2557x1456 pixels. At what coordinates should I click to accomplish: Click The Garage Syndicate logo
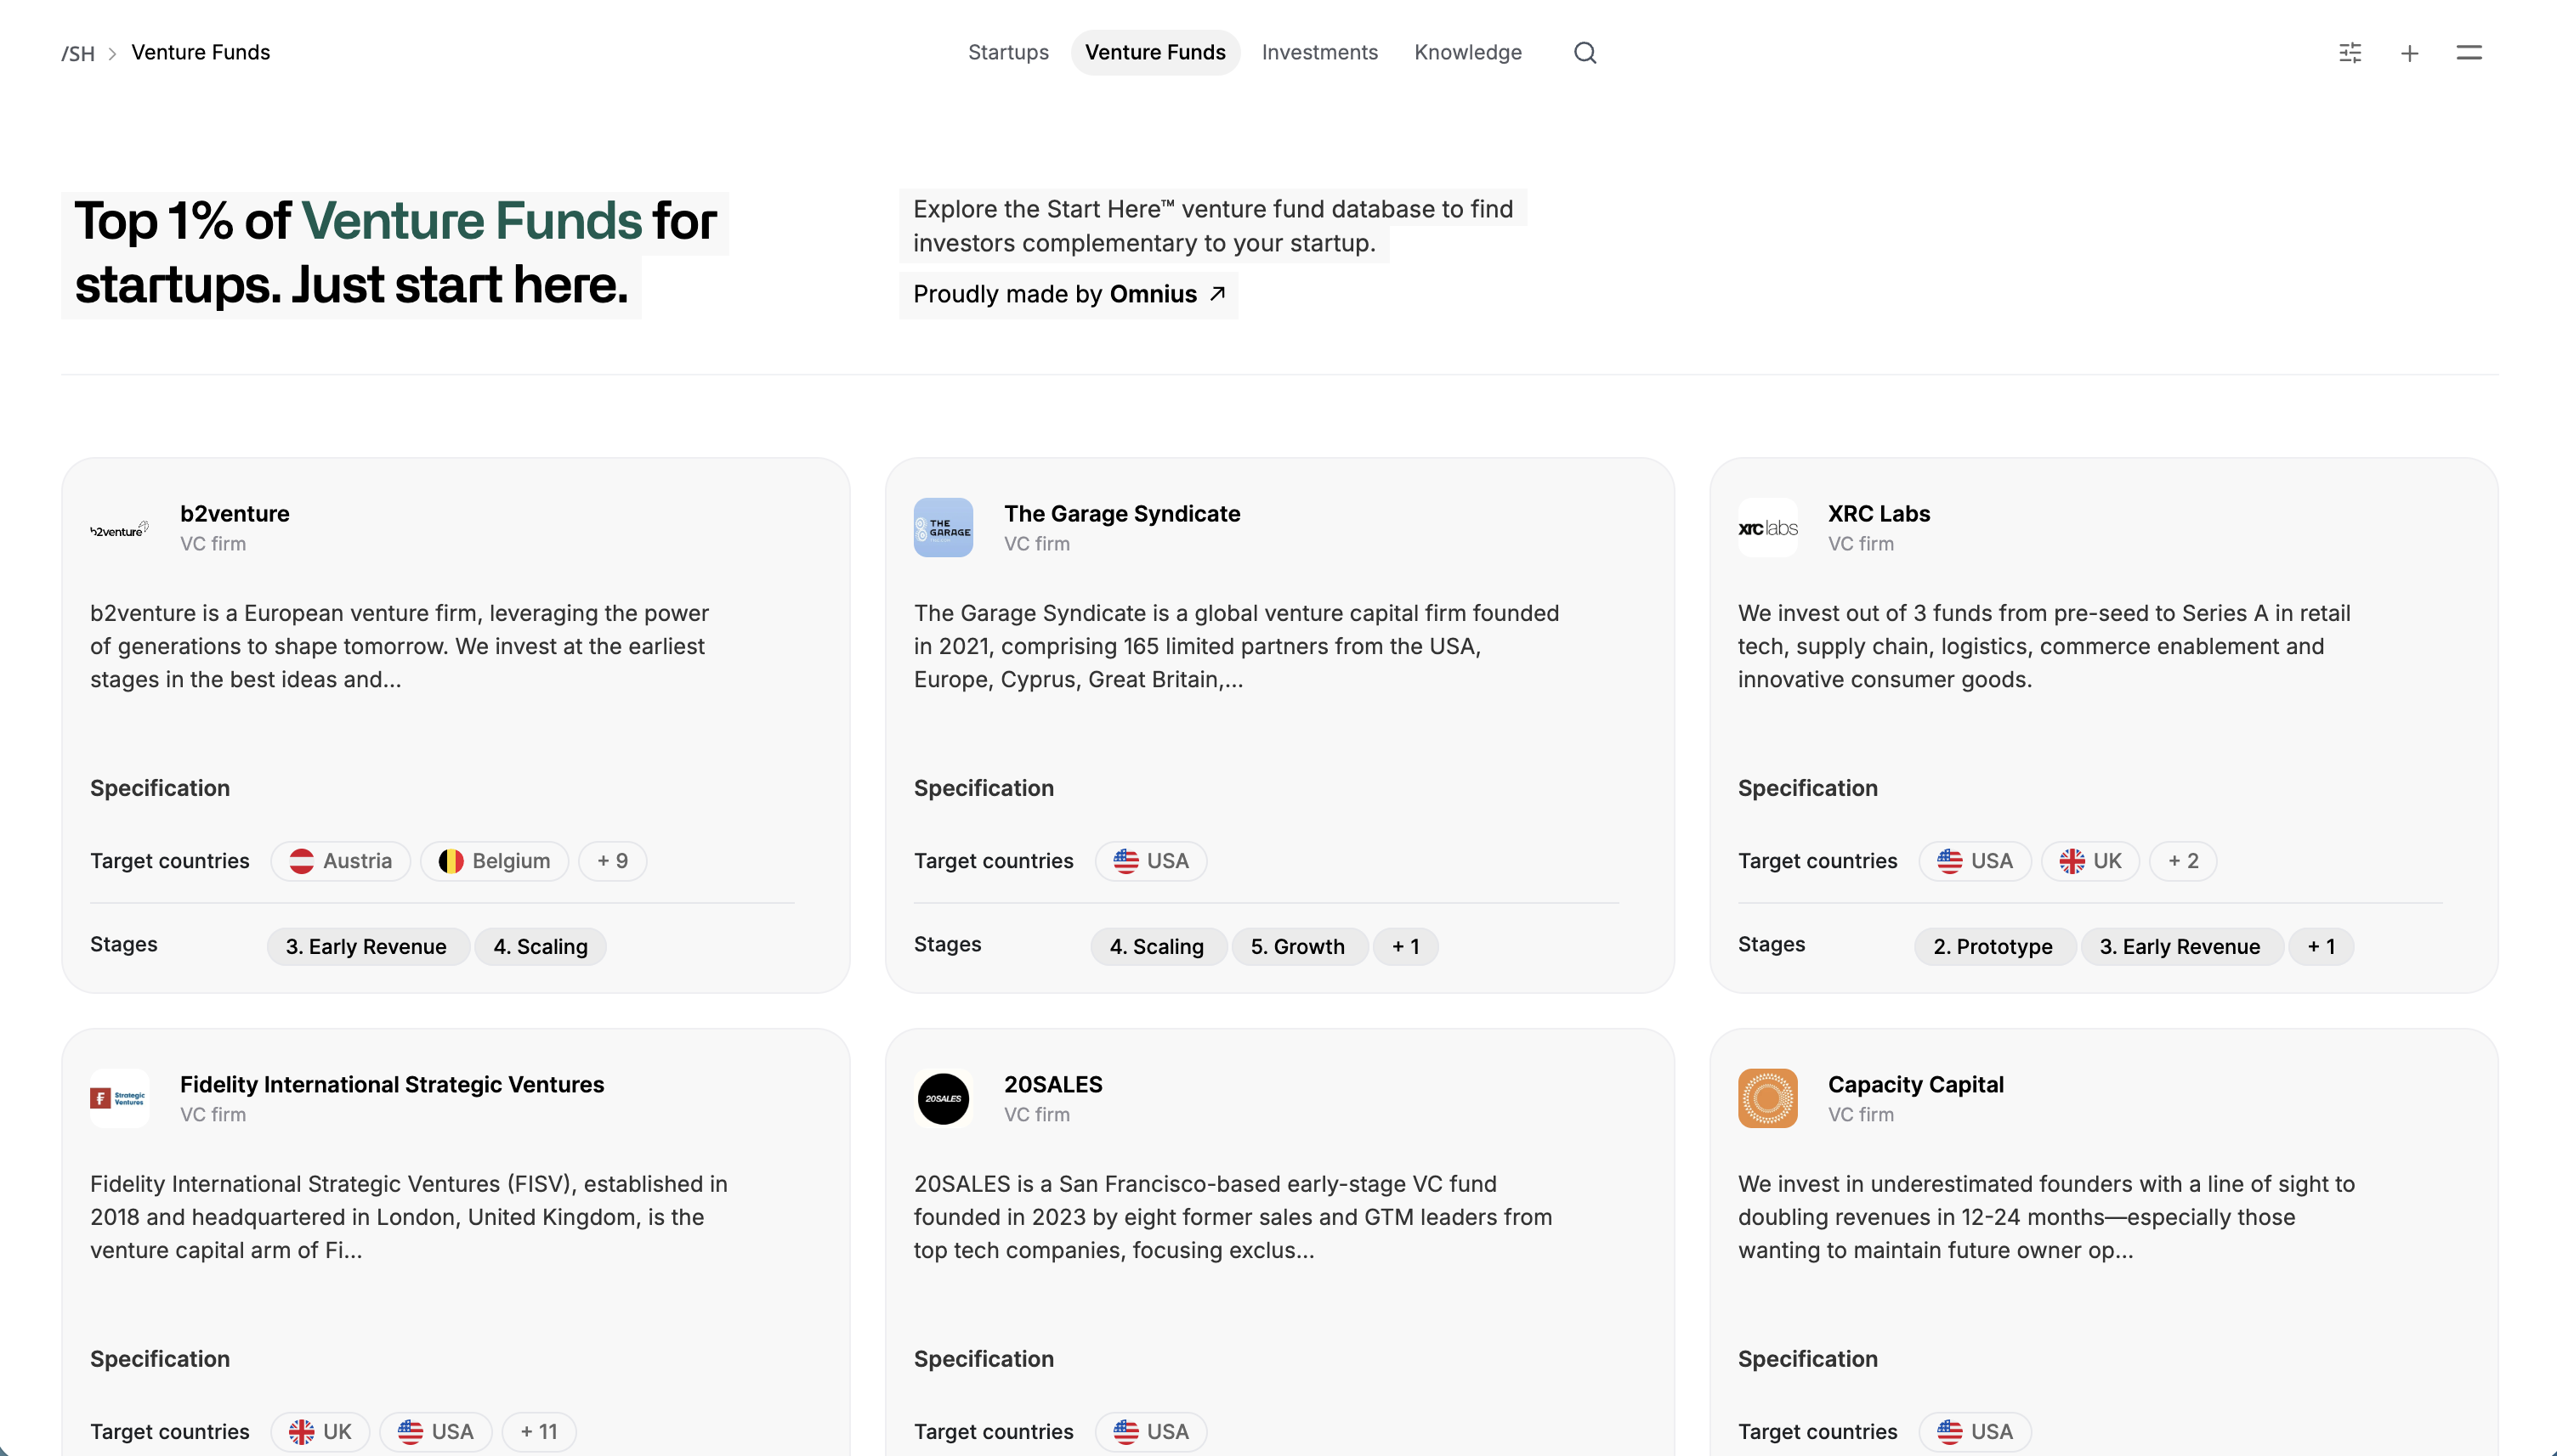943,528
